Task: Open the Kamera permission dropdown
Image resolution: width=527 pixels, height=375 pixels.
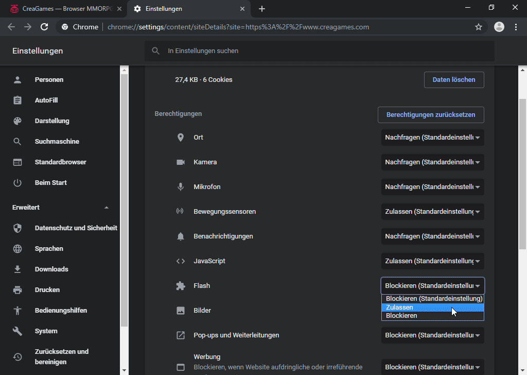Action: tap(432, 162)
